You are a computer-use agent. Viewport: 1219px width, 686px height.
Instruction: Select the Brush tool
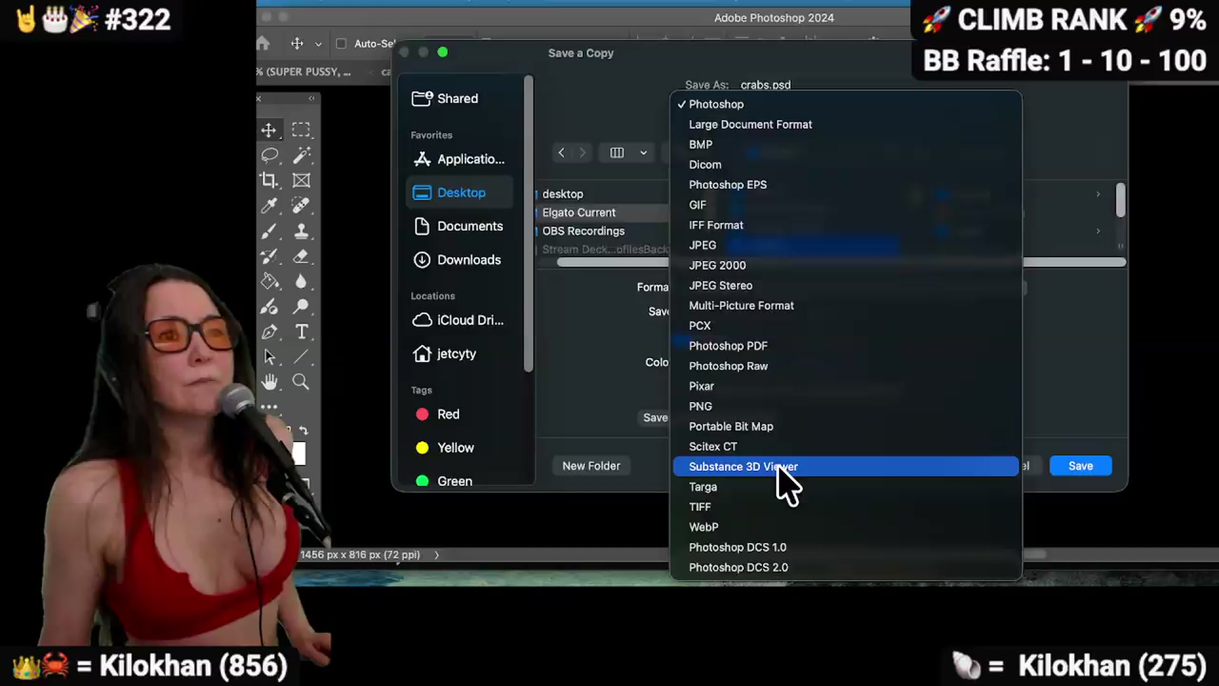(x=269, y=231)
